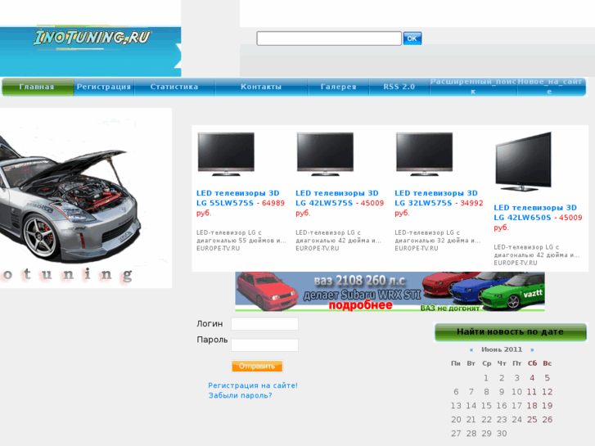The image size is (595, 446).
Task: Open the Регистрация menu item
Action: point(104,87)
